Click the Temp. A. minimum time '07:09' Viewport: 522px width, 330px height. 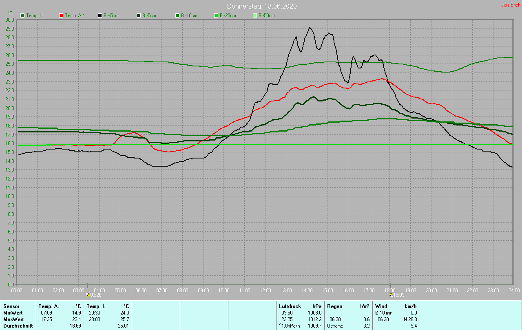(46, 312)
